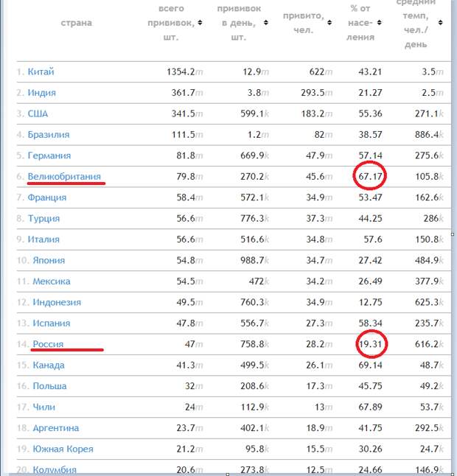Open the Аргентина country link
Screen dimensions: 457x476
(x=55, y=428)
